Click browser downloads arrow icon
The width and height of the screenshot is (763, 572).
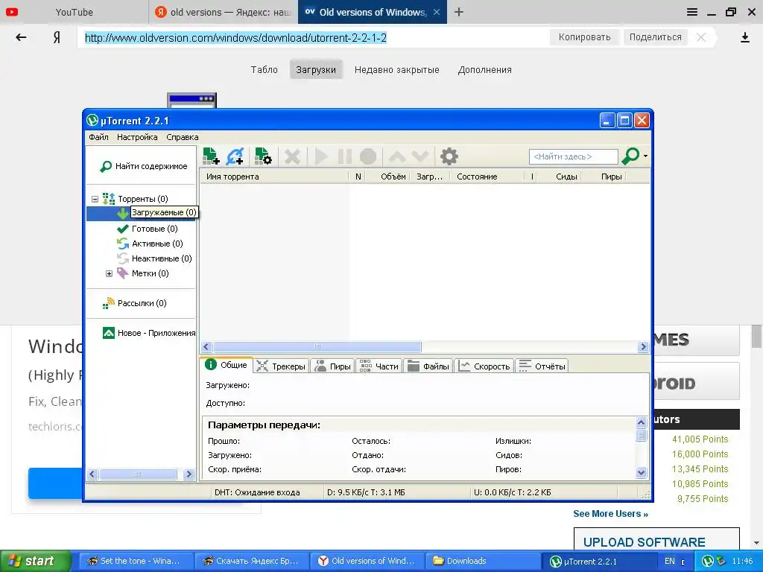(744, 37)
